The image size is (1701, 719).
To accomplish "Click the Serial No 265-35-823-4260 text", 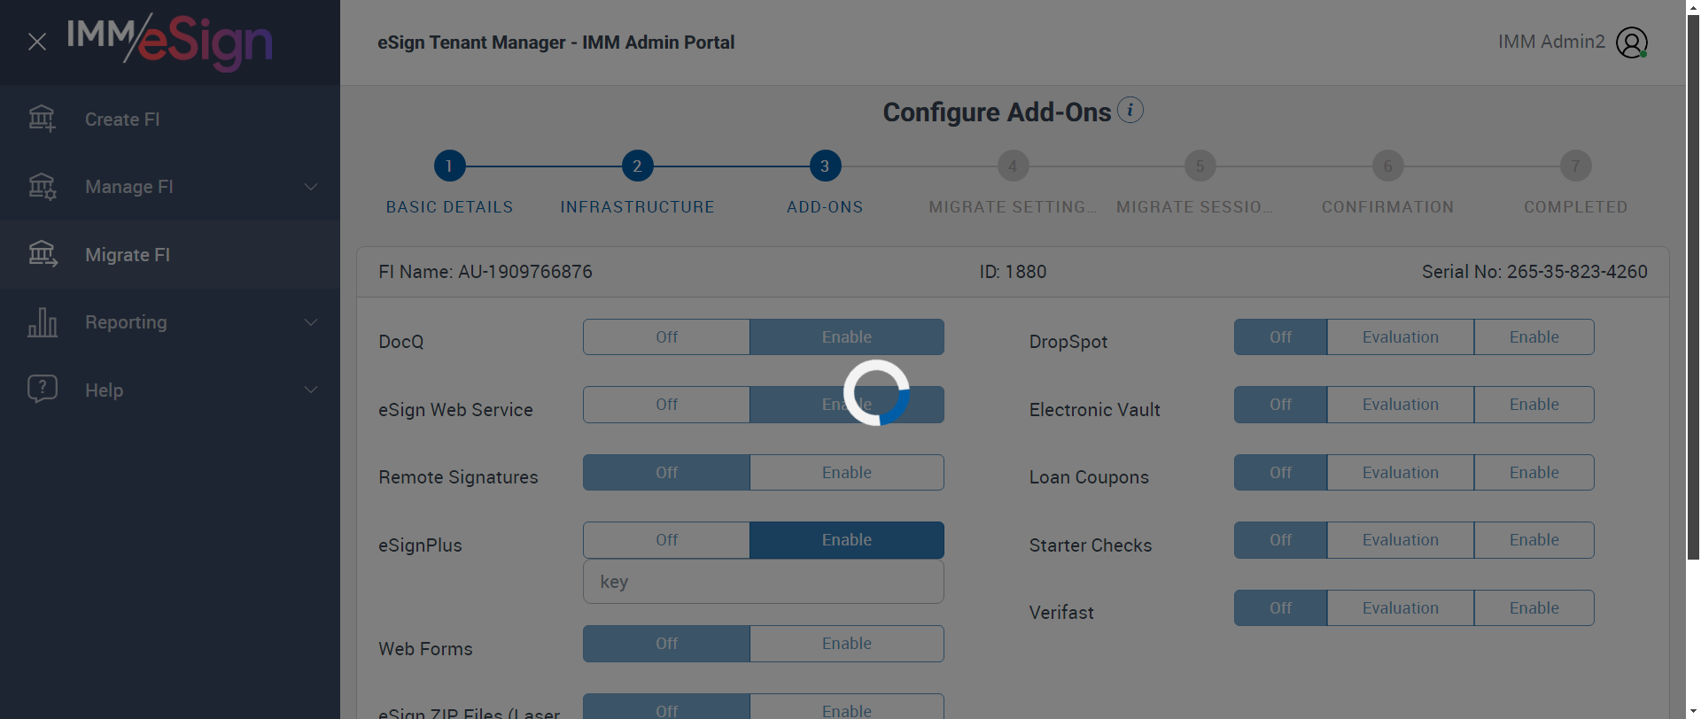I will point(1534,272).
